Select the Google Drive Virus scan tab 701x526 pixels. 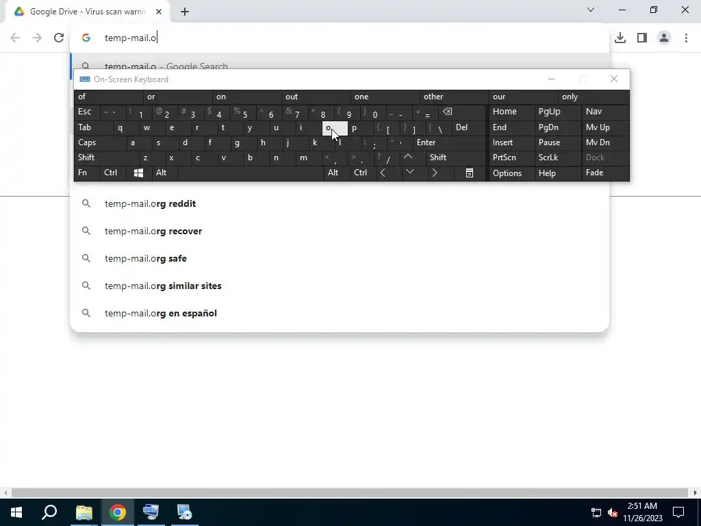point(88,12)
